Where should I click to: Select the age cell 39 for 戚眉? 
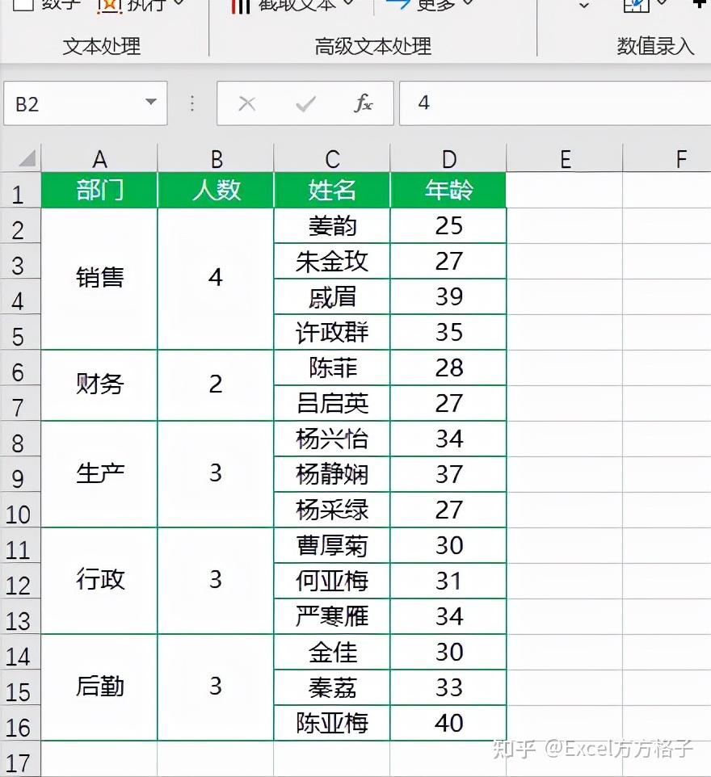click(x=448, y=296)
